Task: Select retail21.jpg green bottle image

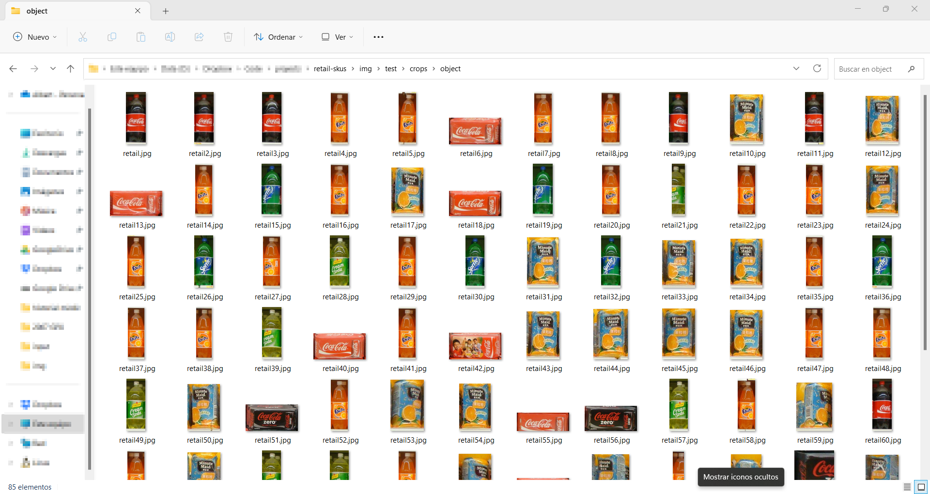Action: [x=679, y=190]
